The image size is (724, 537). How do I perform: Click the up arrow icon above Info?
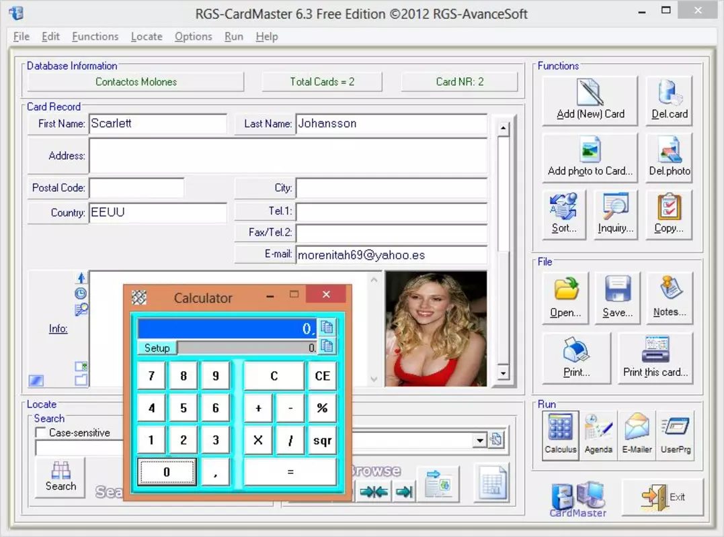coord(81,277)
